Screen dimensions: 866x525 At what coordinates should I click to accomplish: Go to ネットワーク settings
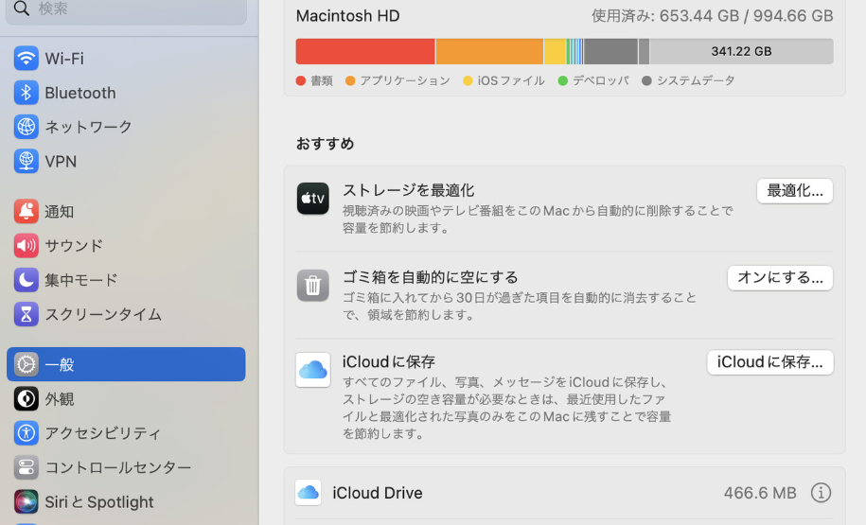[x=126, y=127]
